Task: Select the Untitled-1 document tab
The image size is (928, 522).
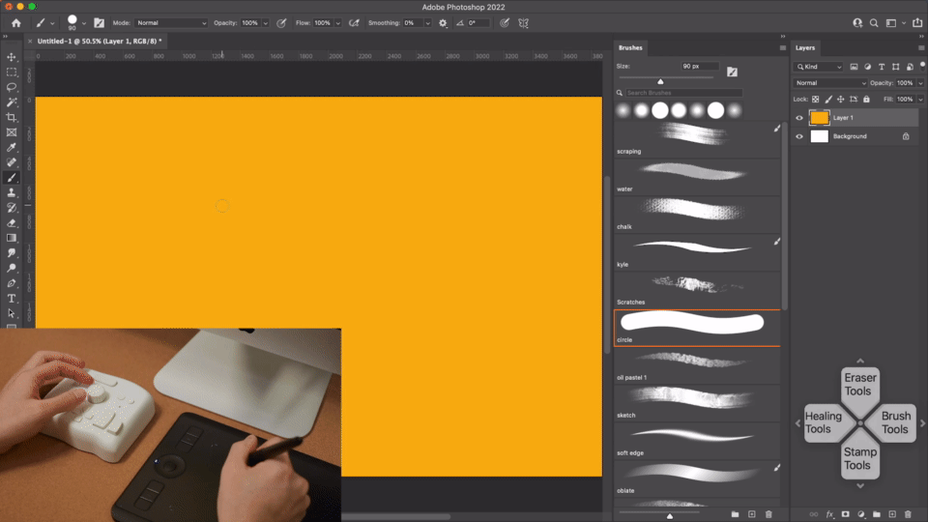Action: pyautogui.click(x=99, y=42)
